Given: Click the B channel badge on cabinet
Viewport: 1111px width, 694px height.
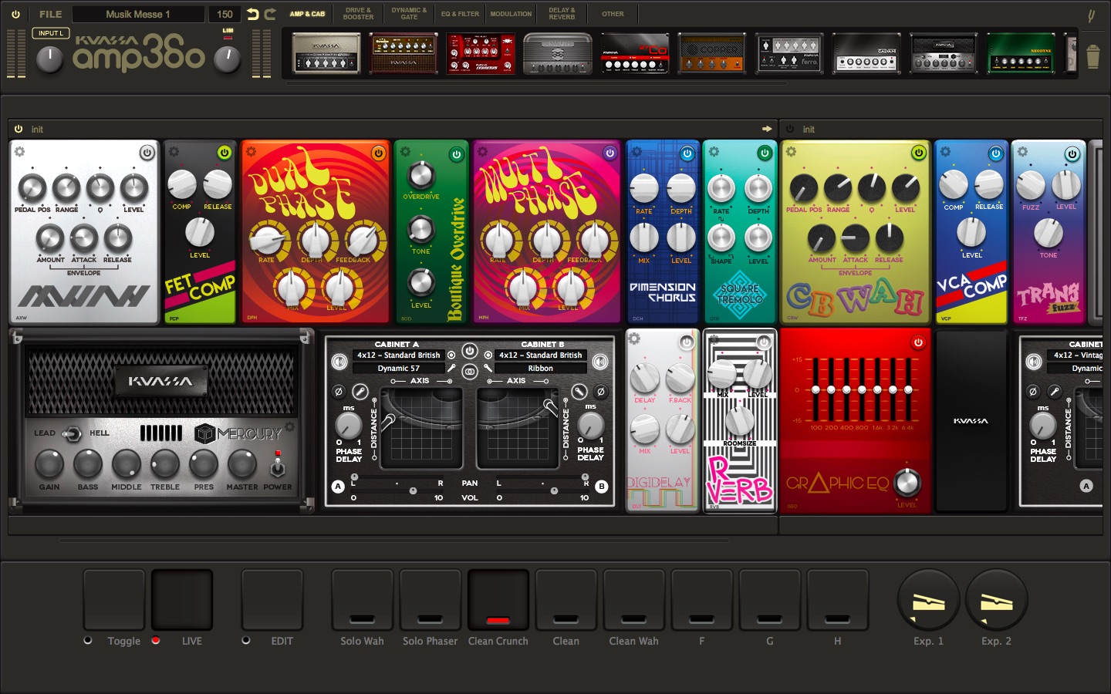Looking at the screenshot, I should pyautogui.click(x=602, y=487).
